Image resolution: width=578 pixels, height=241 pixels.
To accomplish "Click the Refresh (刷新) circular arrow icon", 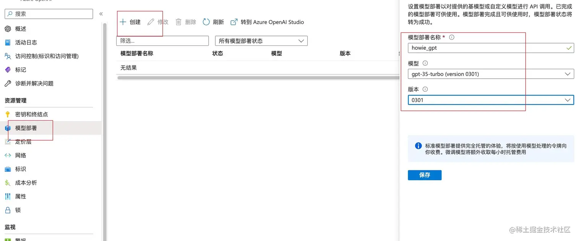I will click(x=206, y=22).
